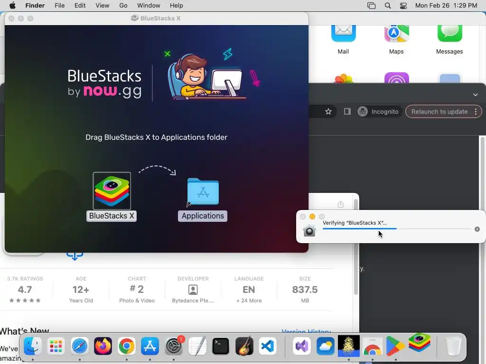Image resolution: width=486 pixels, height=364 pixels.
Task: Open System Settings from the Dock
Action: coord(174,346)
